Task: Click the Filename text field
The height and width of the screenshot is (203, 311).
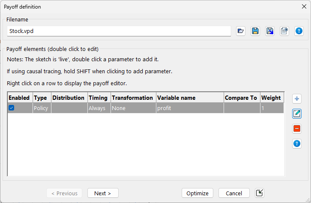Action: click(x=119, y=31)
